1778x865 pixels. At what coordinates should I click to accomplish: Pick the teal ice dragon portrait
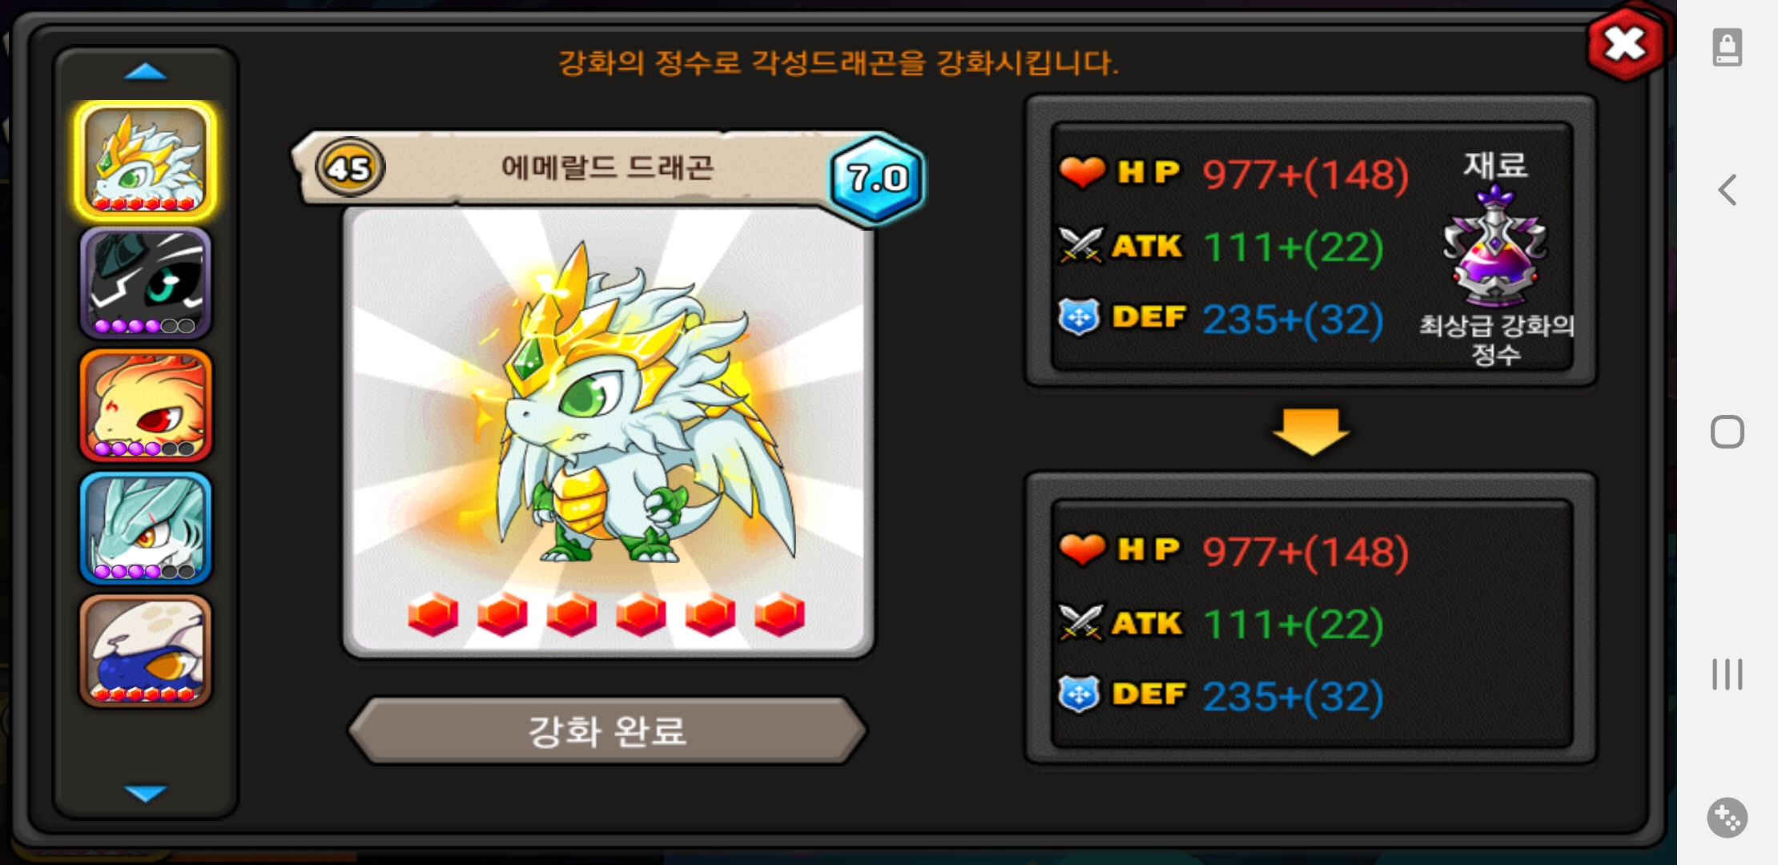coord(146,528)
